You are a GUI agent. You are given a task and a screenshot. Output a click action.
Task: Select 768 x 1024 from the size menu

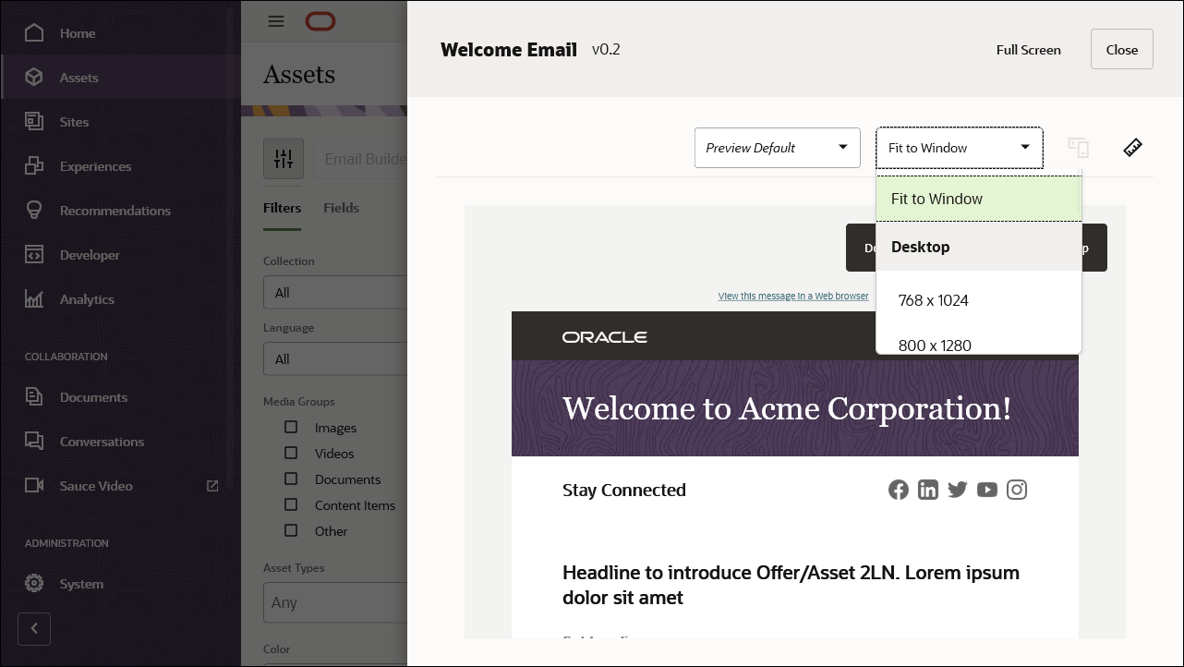click(934, 299)
